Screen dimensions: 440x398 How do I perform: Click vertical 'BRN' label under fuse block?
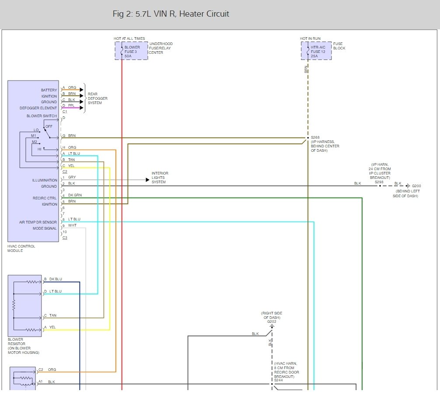pos(306,70)
